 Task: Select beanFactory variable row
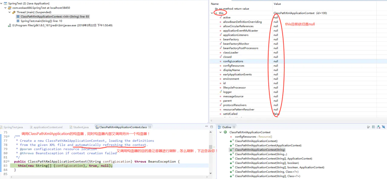231,40
